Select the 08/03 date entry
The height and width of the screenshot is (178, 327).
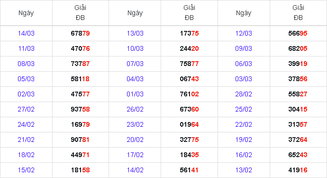coord(26,64)
